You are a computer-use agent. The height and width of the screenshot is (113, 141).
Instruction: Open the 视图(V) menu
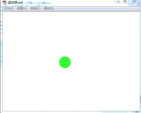pyautogui.click(x=22, y=8)
